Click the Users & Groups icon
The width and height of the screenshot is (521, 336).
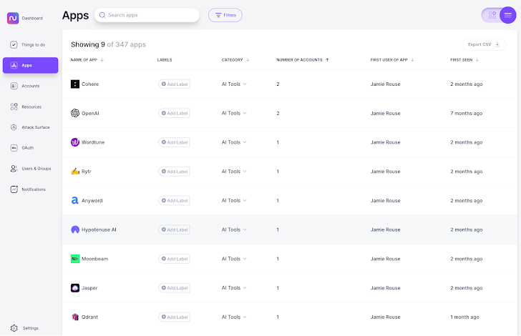(x=14, y=169)
